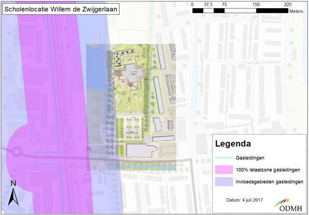The image size is (309, 215).
Task: Click the '37,5' scale bar value
Action: (x=208, y=4)
